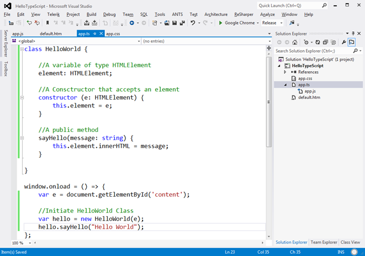Screen dimensions: 365x256
Task: Click the Find in Files toolbar icon
Action: 291,23
